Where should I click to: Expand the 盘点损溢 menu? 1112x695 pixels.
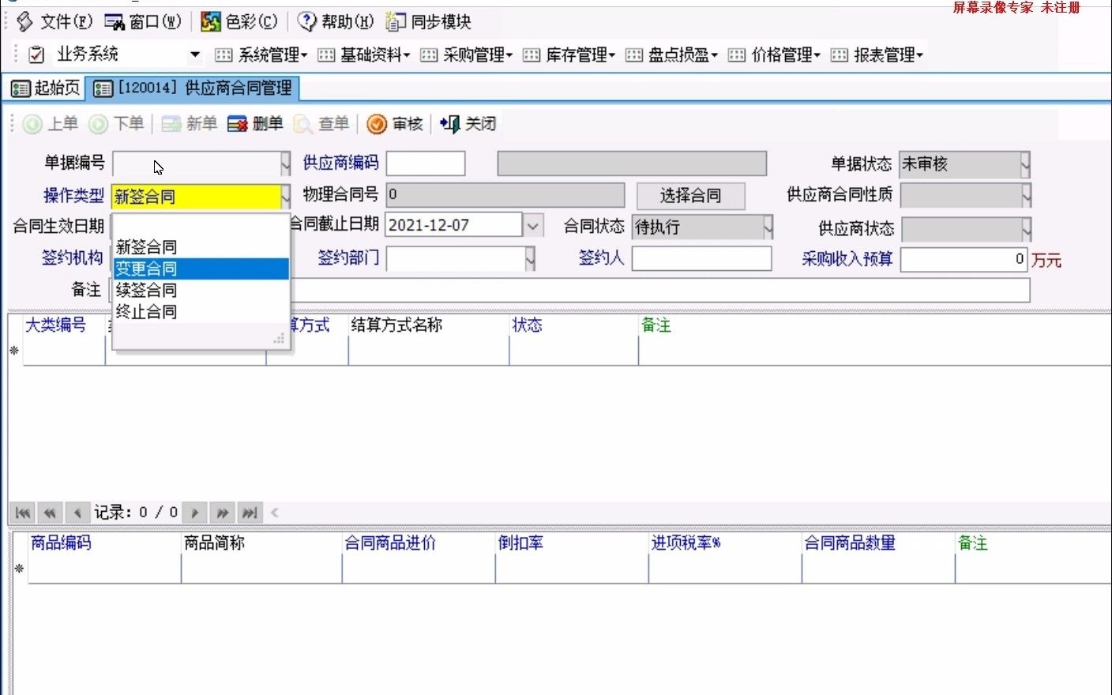click(672, 54)
